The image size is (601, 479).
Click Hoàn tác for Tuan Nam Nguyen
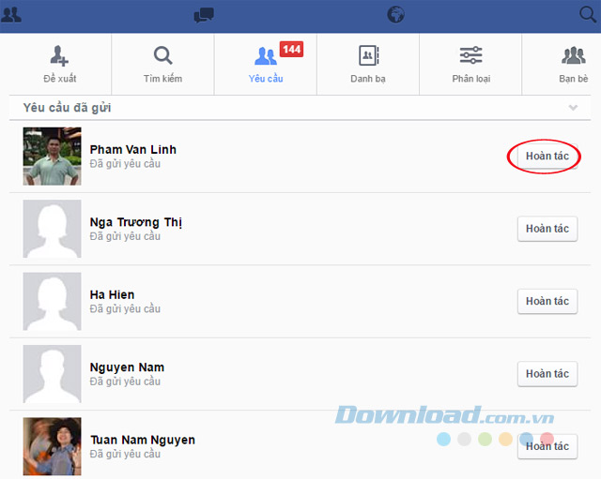(547, 446)
